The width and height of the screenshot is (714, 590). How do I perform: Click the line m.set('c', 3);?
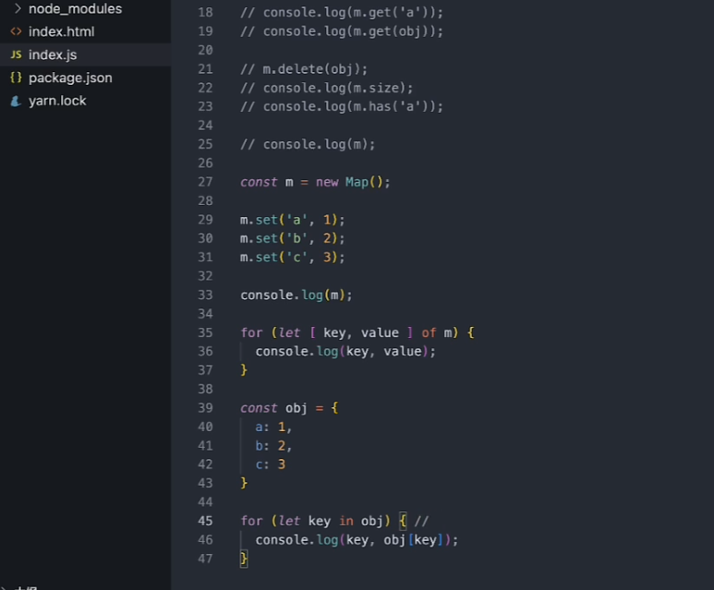[x=292, y=258]
